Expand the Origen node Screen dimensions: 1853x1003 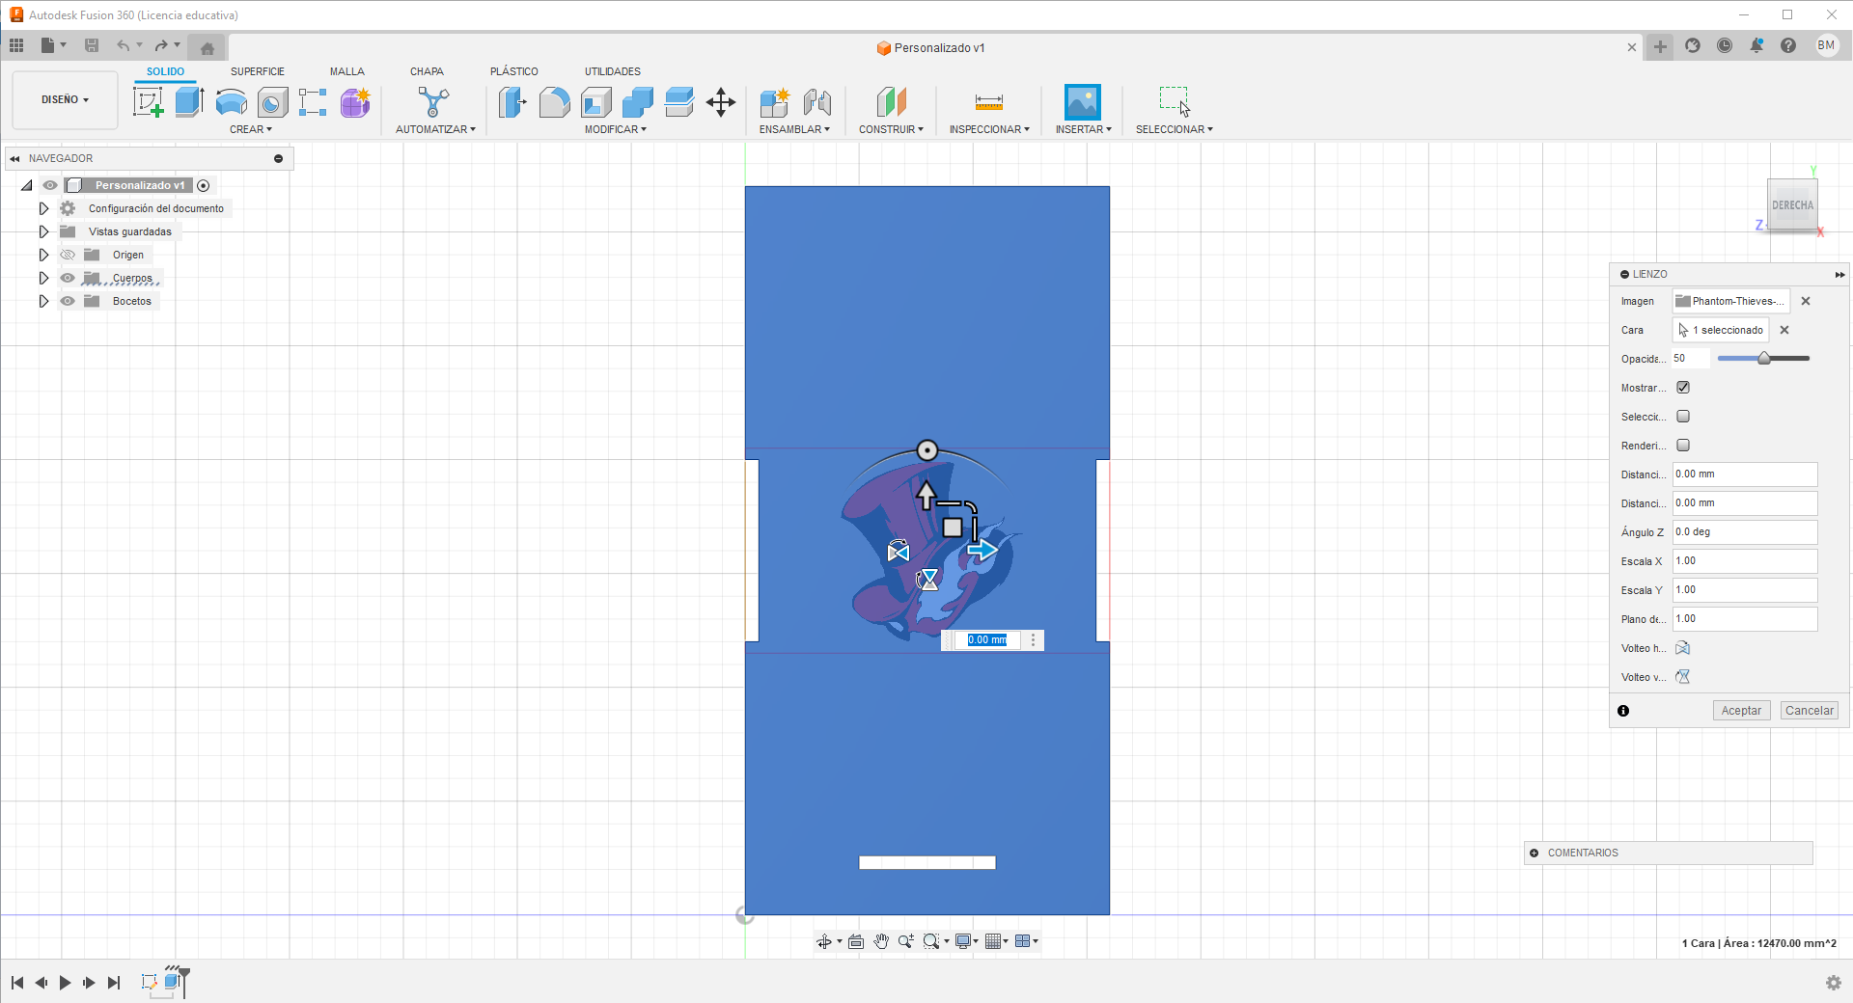pyautogui.click(x=43, y=255)
